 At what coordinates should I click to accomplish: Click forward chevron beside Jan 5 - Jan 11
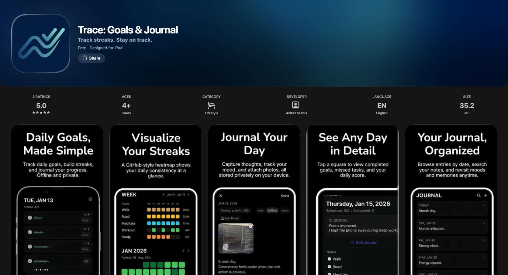tap(188, 194)
